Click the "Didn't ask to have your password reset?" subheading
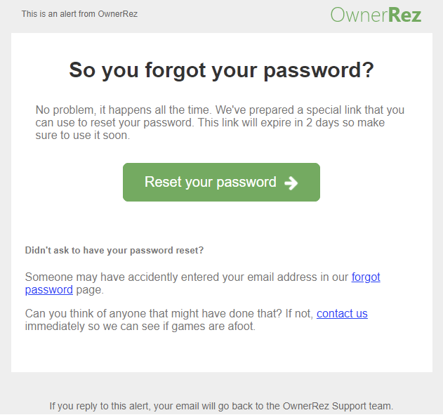 (x=114, y=250)
